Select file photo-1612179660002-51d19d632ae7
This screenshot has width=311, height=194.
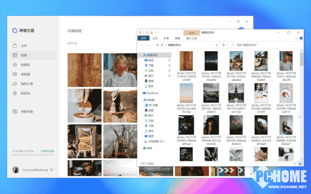(286, 130)
